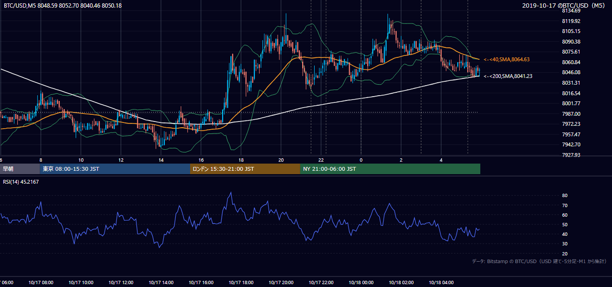This screenshot has width=612, height=287.
Task: Click hour tick 18 under the candlestick chart
Action: click(x=241, y=160)
